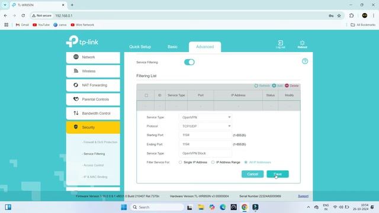Open File Explorer from taskbar
Screen dimensions: 379x213
tap(201, 207)
